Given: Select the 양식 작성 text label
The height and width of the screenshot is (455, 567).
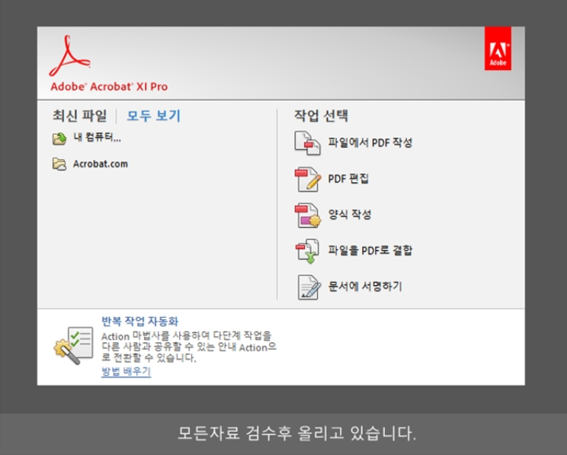Looking at the screenshot, I should coord(349,215).
